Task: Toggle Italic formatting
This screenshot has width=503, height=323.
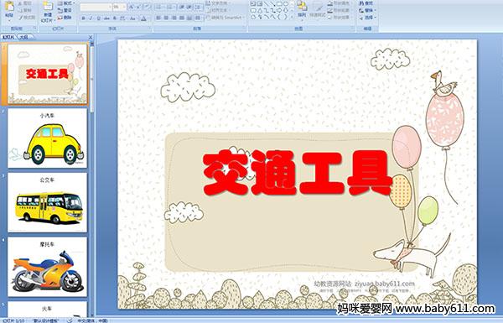Action: pyautogui.click(x=91, y=18)
